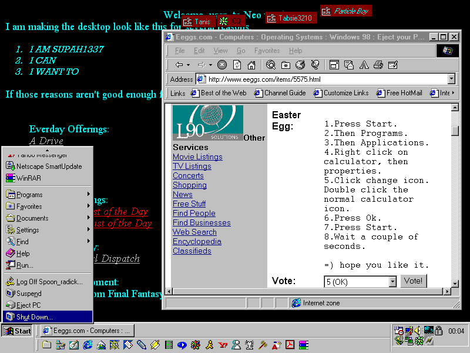Open the Tanis desktop shortcut

click(199, 22)
